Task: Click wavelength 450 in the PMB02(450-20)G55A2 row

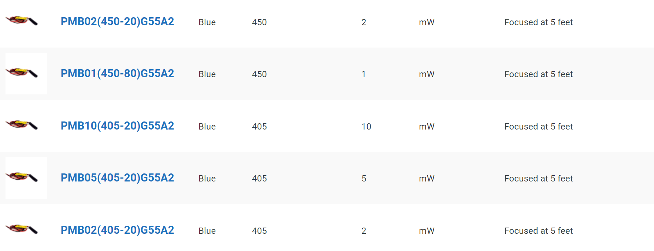Action: pos(259,22)
